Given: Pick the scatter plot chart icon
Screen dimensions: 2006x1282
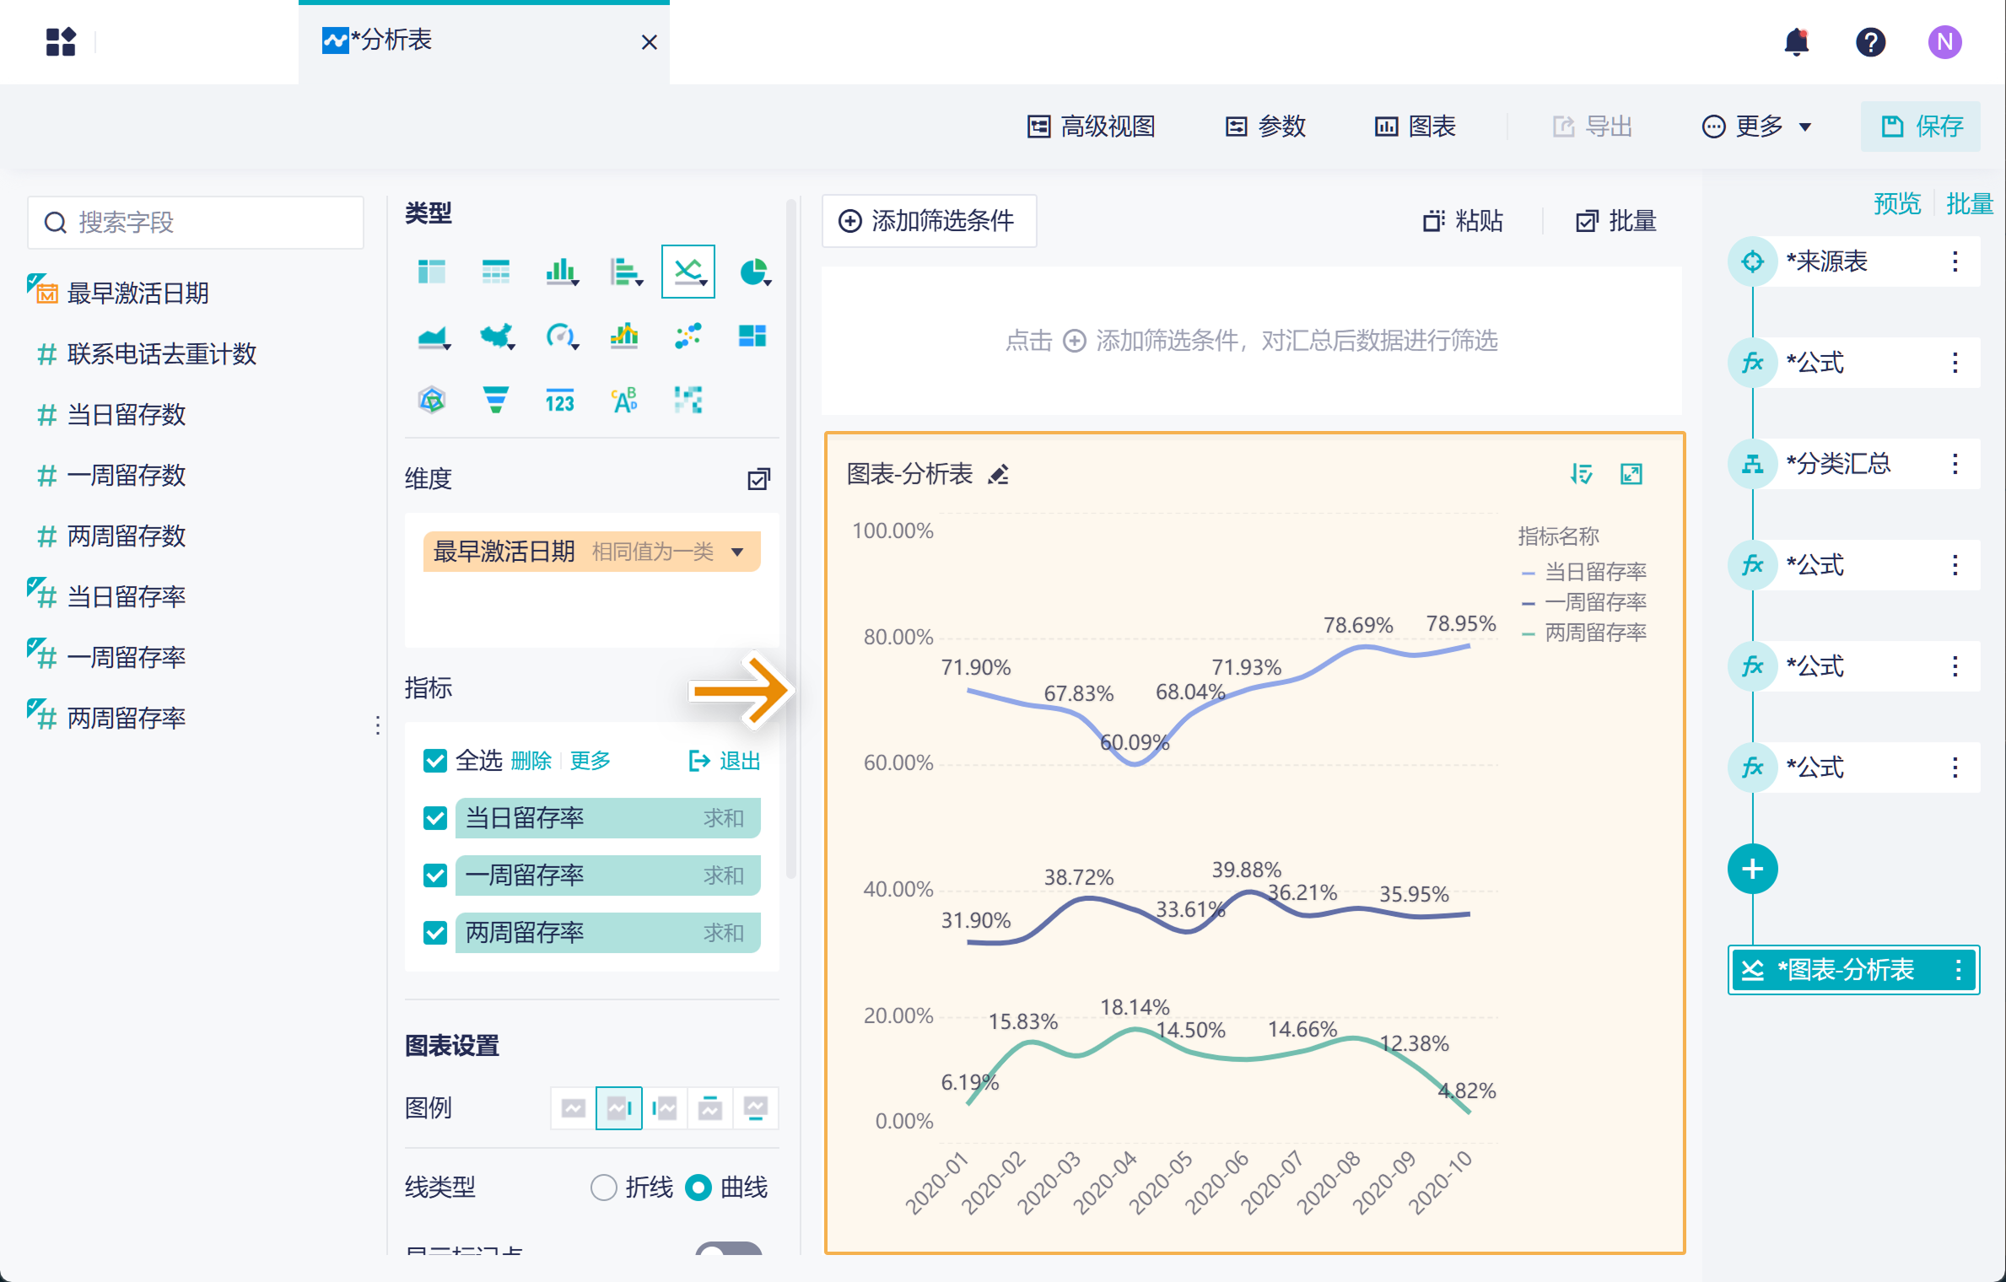Looking at the screenshot, I should click(688, 337).
